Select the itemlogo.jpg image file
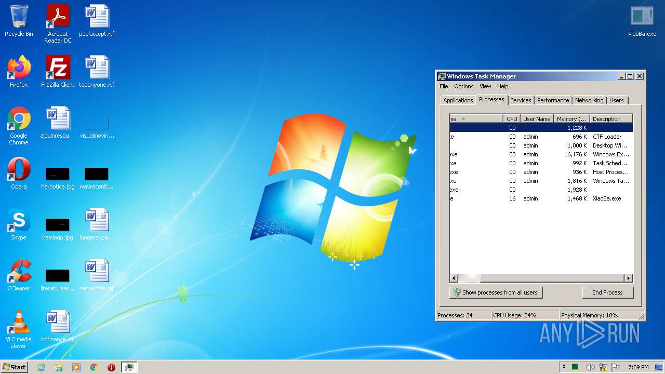665x374 pixels. click(x=58, y=229)
